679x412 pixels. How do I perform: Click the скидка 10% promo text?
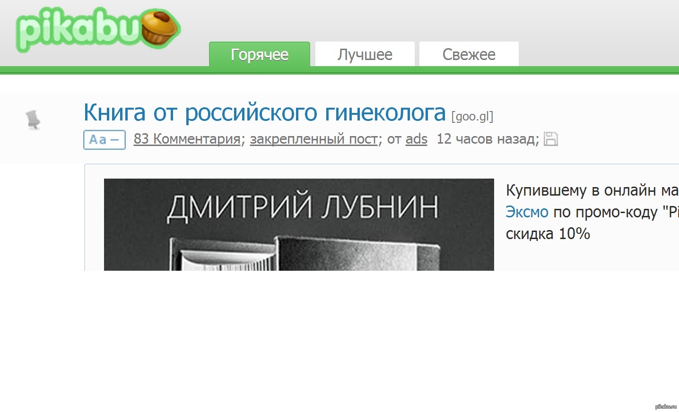point(548,234)
